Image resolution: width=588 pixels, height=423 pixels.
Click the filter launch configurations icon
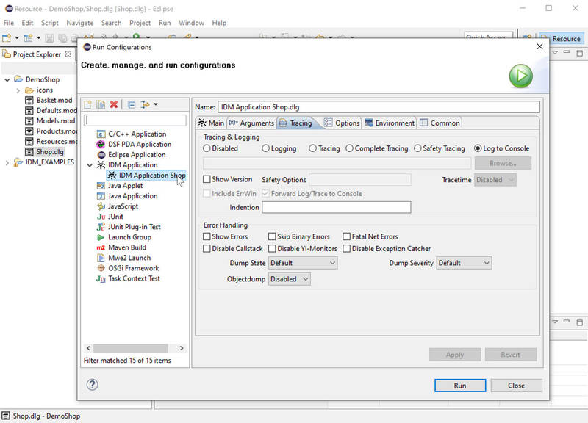[x=145, y=104]
